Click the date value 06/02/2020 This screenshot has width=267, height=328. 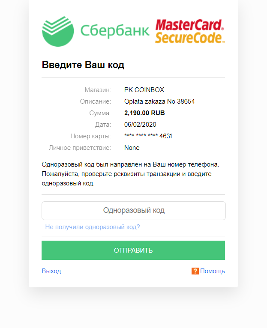point(140,125)
